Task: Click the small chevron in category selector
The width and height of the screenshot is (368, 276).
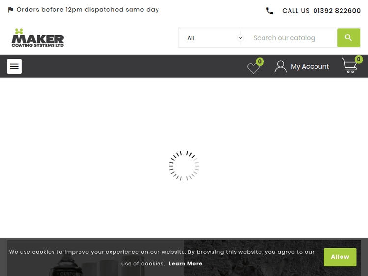Action: coord(240,38)
